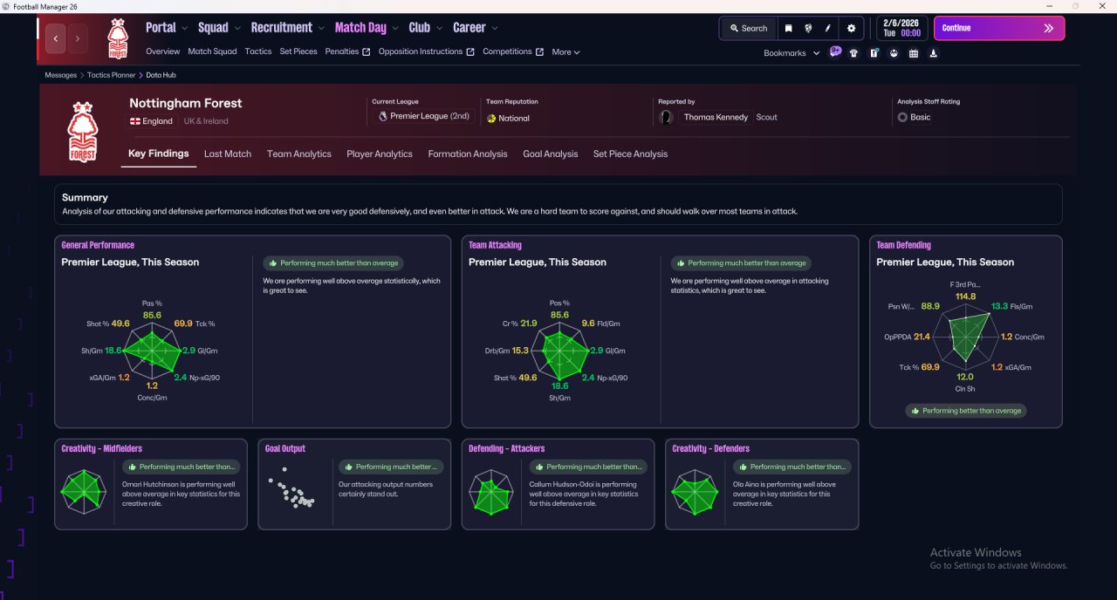
Task: Open the Defending - Attackers card
Action: click(x=558, y=484)
